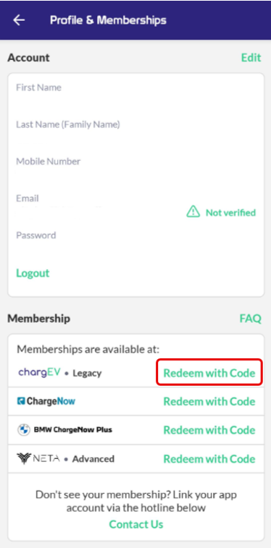Redeem ChargeNow membership with code
Image resolution: width=271 pixels, height=548 pixels.
[209, 402]
